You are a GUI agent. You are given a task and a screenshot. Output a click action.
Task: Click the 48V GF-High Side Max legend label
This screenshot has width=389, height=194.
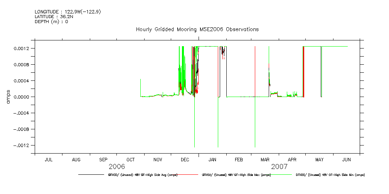236,175
